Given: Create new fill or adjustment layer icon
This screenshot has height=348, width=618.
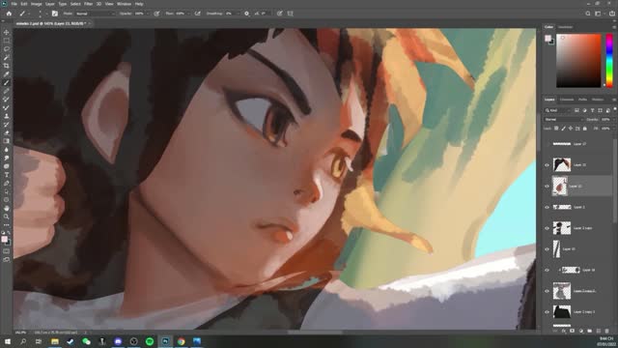Looking at the screenshot, I should [581, 331].
